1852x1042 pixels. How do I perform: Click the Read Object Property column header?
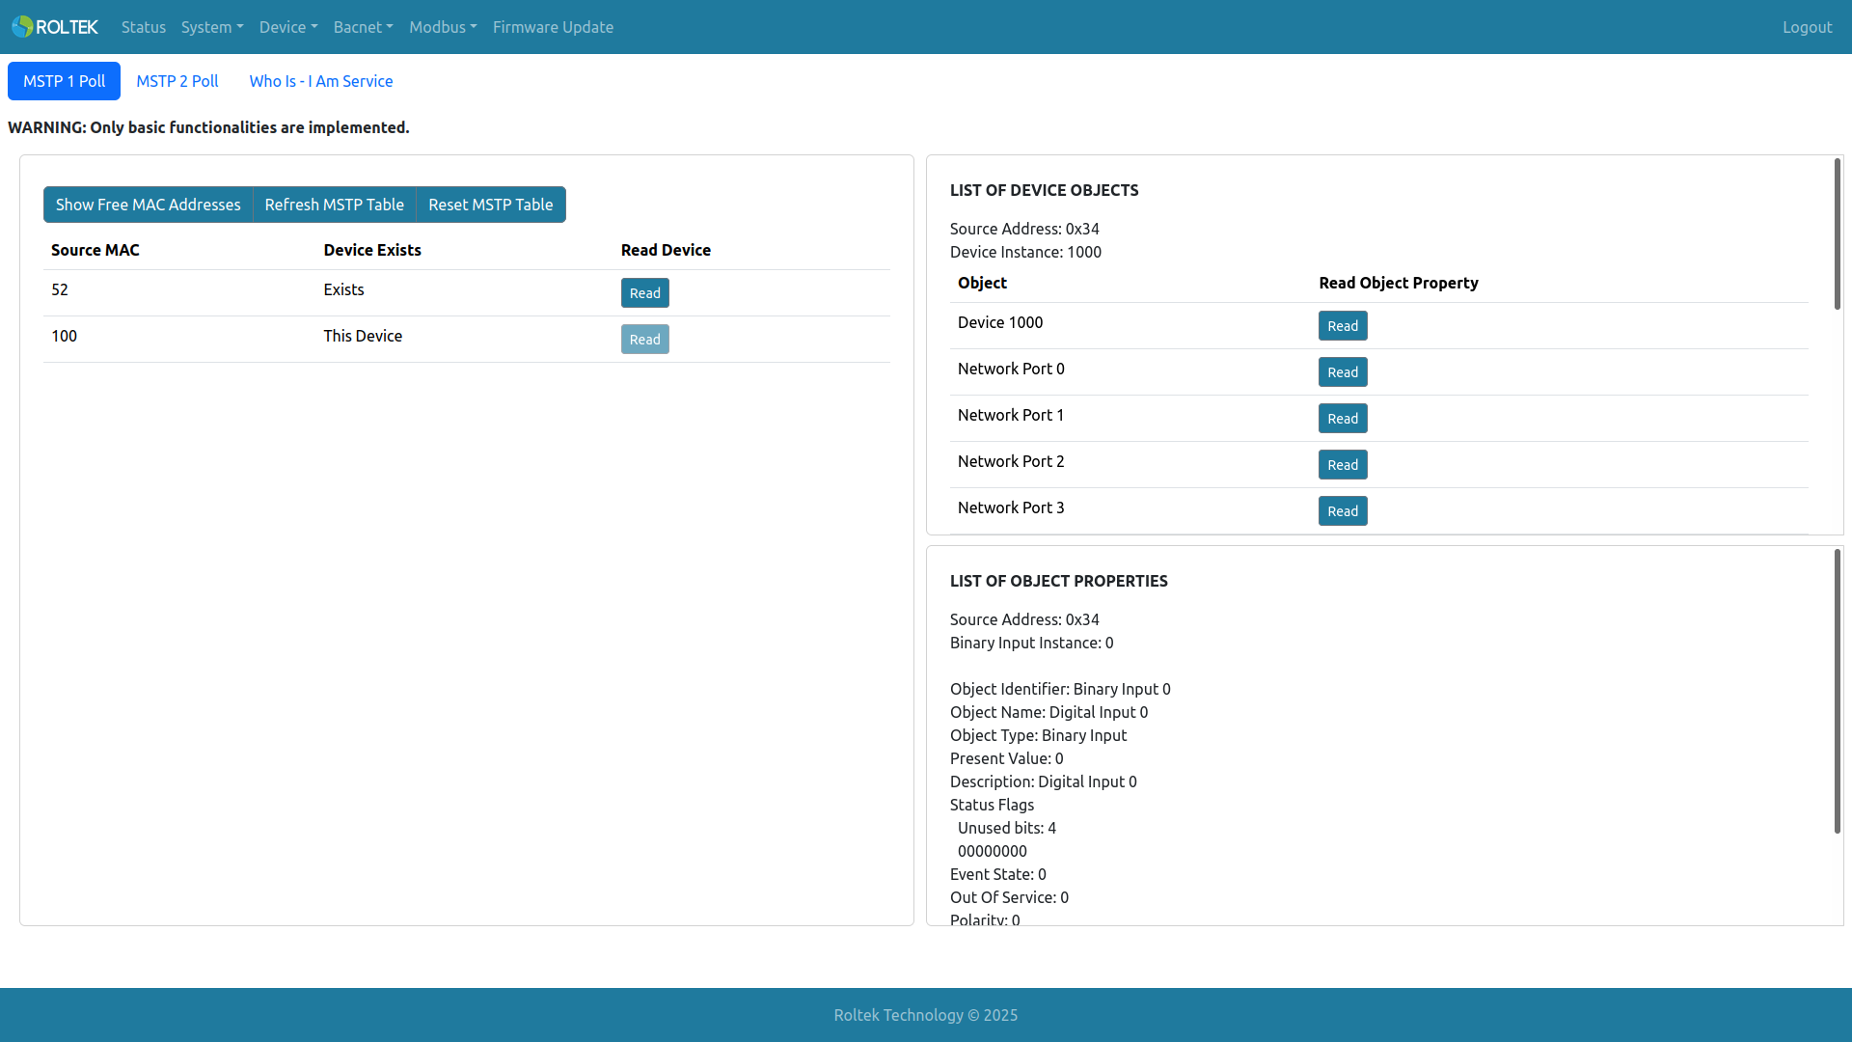click(x=1399, y=283)
